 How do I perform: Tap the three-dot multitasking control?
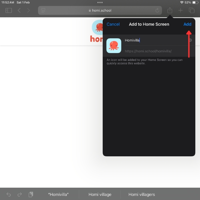click(100, 2)
